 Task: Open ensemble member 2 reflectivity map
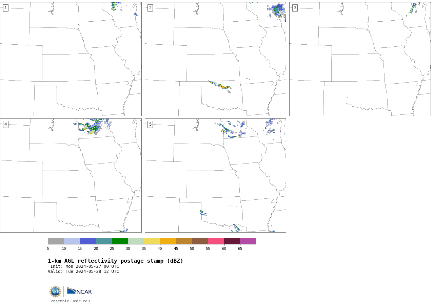pos(215,59)
